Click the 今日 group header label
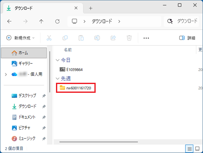Viewport: 203px width, 153px height. 66,60
